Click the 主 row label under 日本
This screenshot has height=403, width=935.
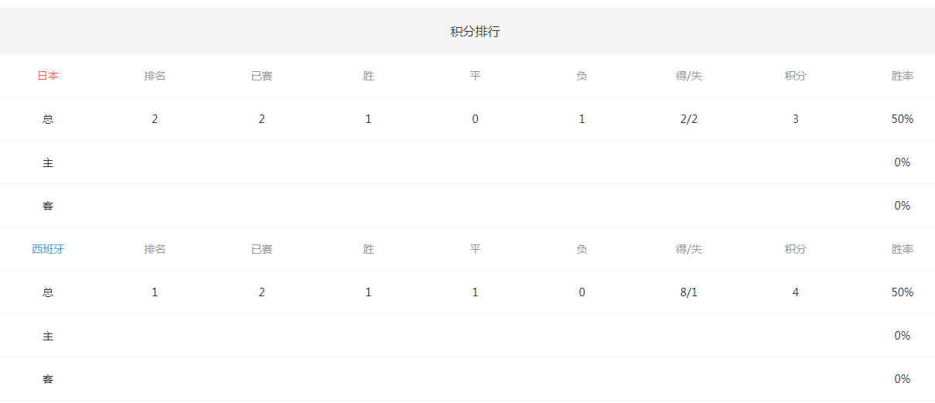[48, 162]
